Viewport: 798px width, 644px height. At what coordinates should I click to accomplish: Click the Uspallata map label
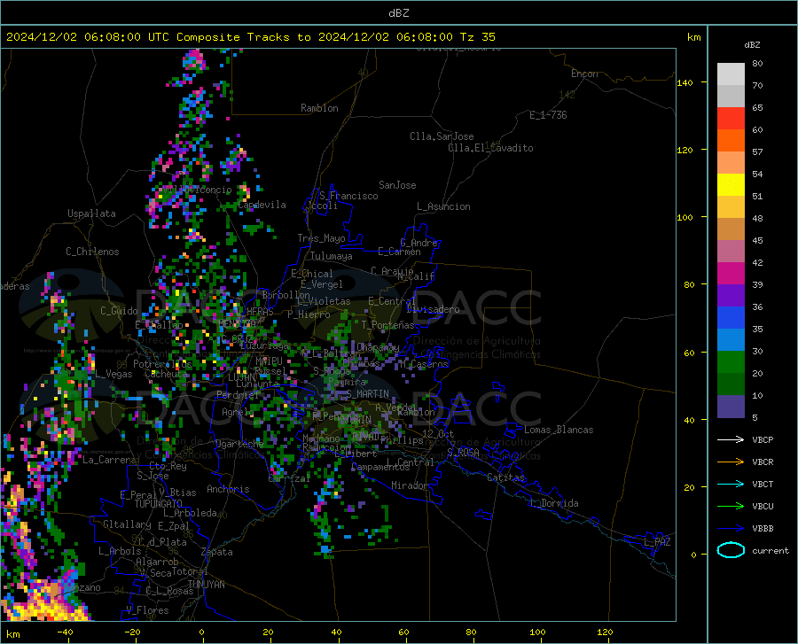[x=91, y=213]
